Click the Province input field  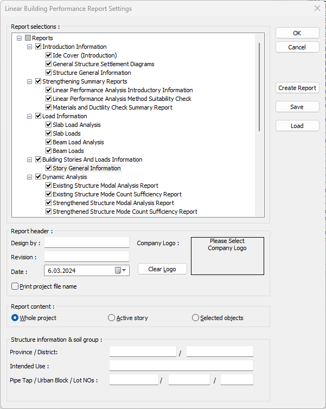coord(143,352)
